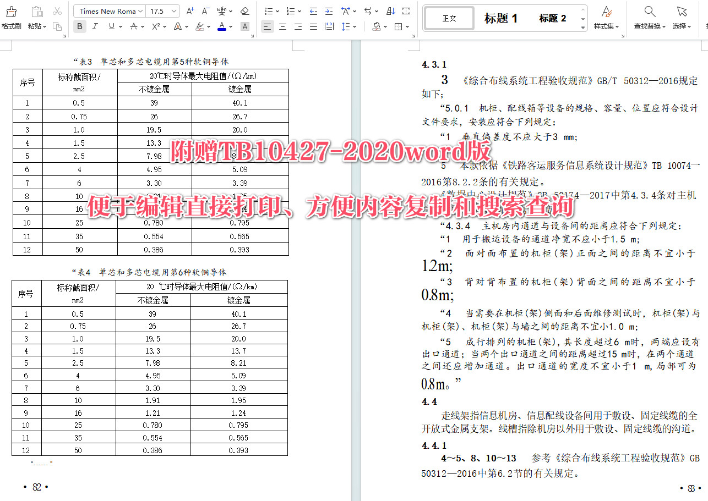Click page number 82
The height and width of the screenshot is (501, 708).
tap(37, 487)
